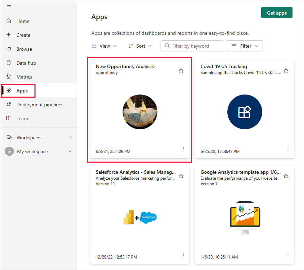Click the Workspaces icon
Screen dimensions: 304x270
click(9, 137)
